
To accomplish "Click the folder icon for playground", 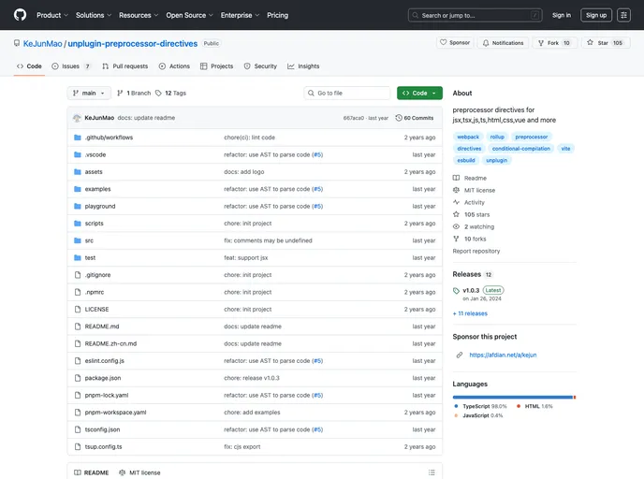I will pos(77,206).
